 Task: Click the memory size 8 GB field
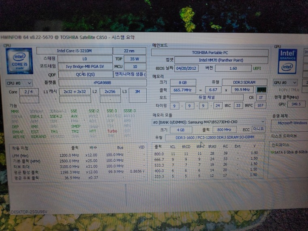point(183,83)
